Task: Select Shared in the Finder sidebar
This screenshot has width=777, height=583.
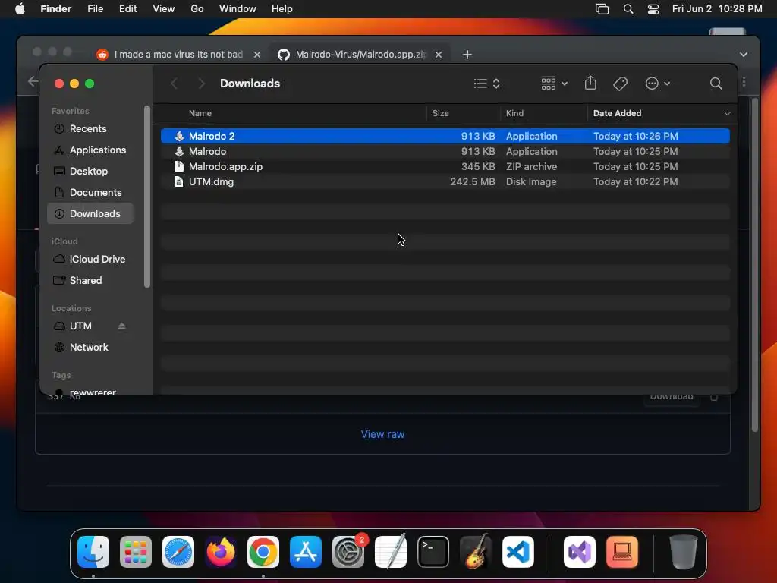Action: [x=90, y=281]
